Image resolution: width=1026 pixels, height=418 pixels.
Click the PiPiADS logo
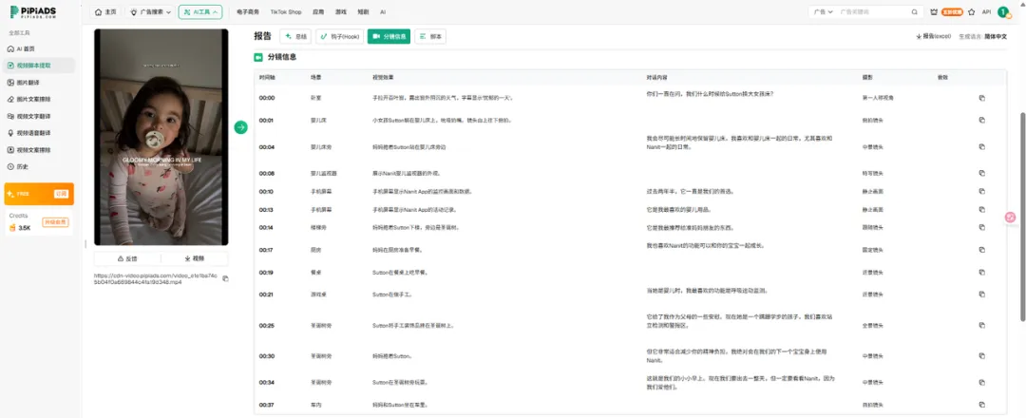(x=32, y=11)
